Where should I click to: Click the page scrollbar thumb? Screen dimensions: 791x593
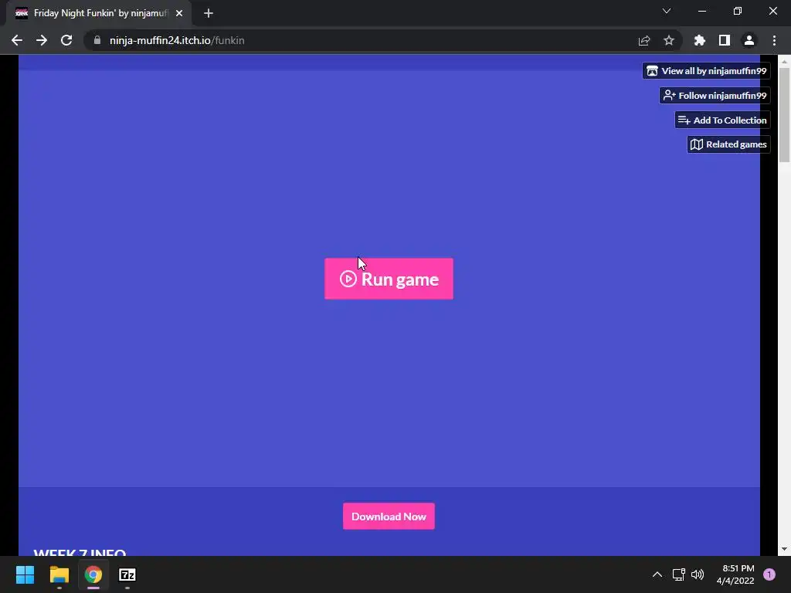(x=784, y=115)
